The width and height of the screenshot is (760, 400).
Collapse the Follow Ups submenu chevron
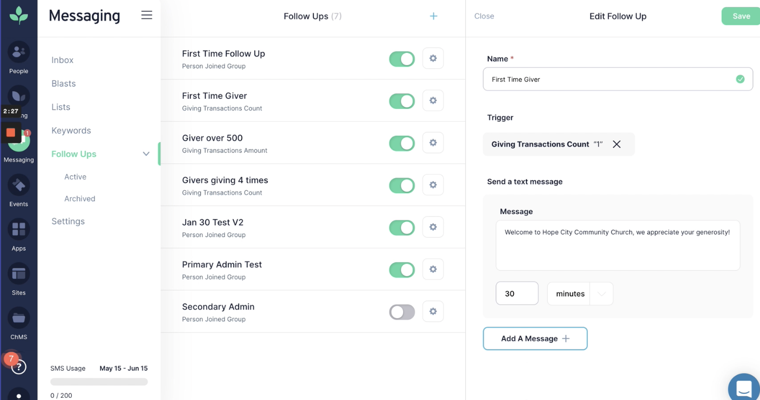pyautogui.click(x=146, y=154)
